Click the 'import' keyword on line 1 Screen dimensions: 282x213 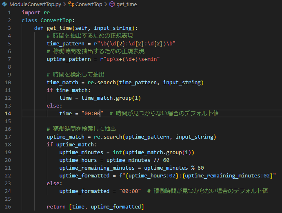(x=31, y=13)
